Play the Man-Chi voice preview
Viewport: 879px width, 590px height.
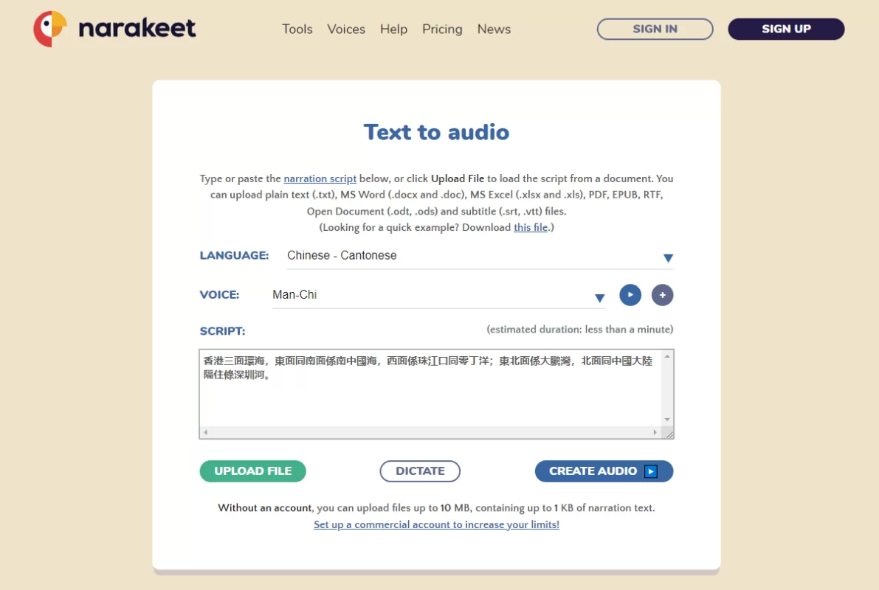point(630,295)
